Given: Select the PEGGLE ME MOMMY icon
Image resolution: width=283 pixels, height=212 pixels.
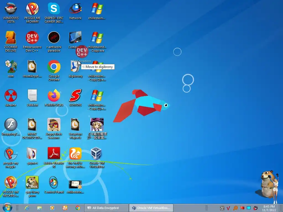Looking at the screenshot, I should point(32,13).
